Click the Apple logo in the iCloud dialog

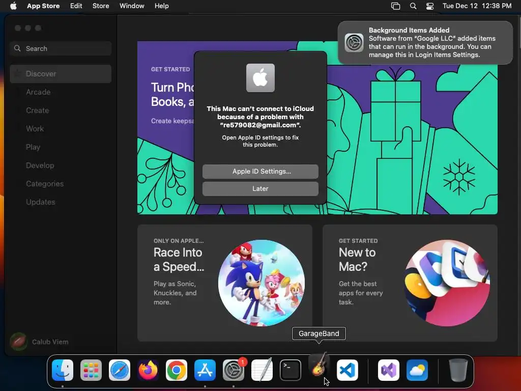[x=260, y=78]
